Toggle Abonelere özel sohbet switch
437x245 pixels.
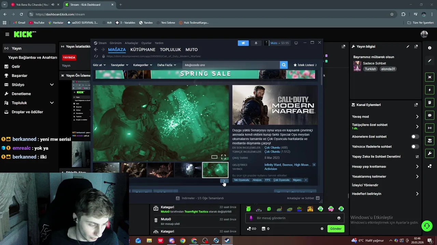click(415, 136)
